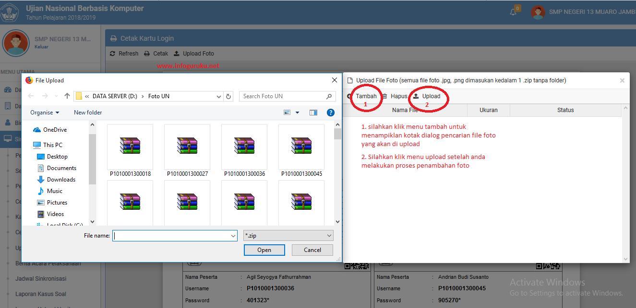Toggle the preview pane icon
The height and width of the screenshot is (308, 636).
tap(313, 113)
